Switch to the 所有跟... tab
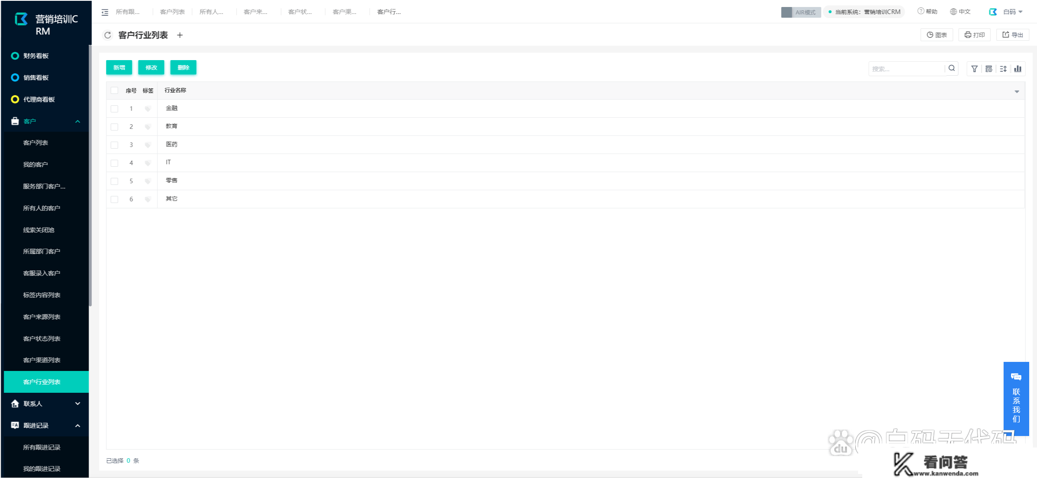Image resolution: width=1037 pixels, height=478 pixels. pyautogui.click(x=128, y=12)
